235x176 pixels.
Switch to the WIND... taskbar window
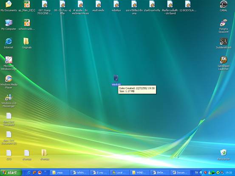pyautogui.click(x=140, y=173)
